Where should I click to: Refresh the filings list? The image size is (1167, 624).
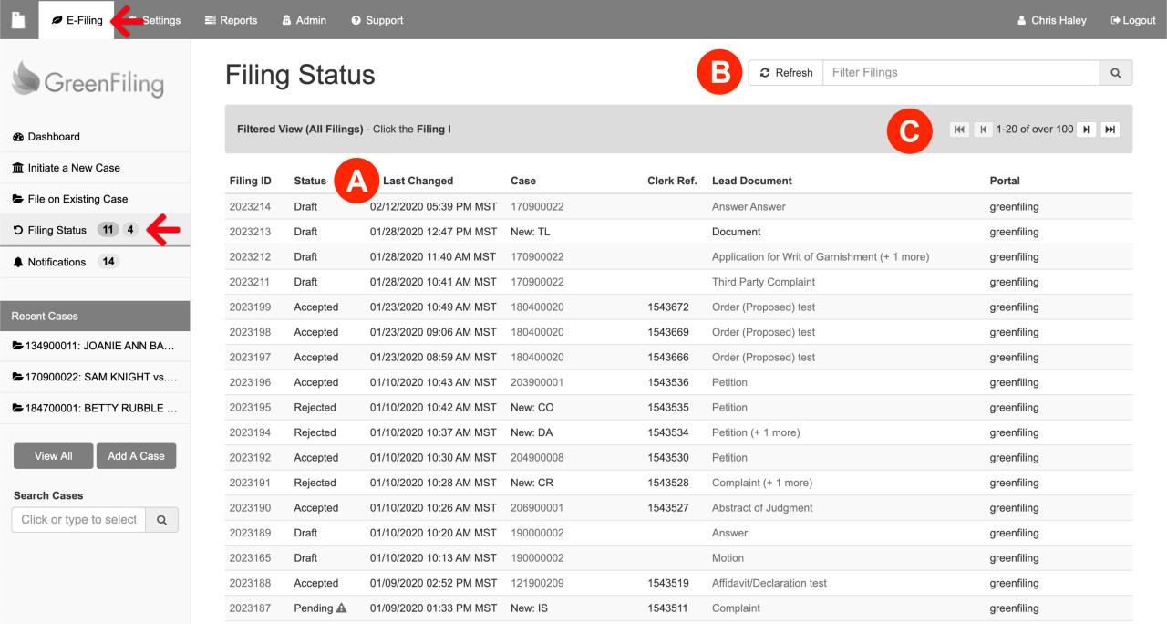(786, 71)
